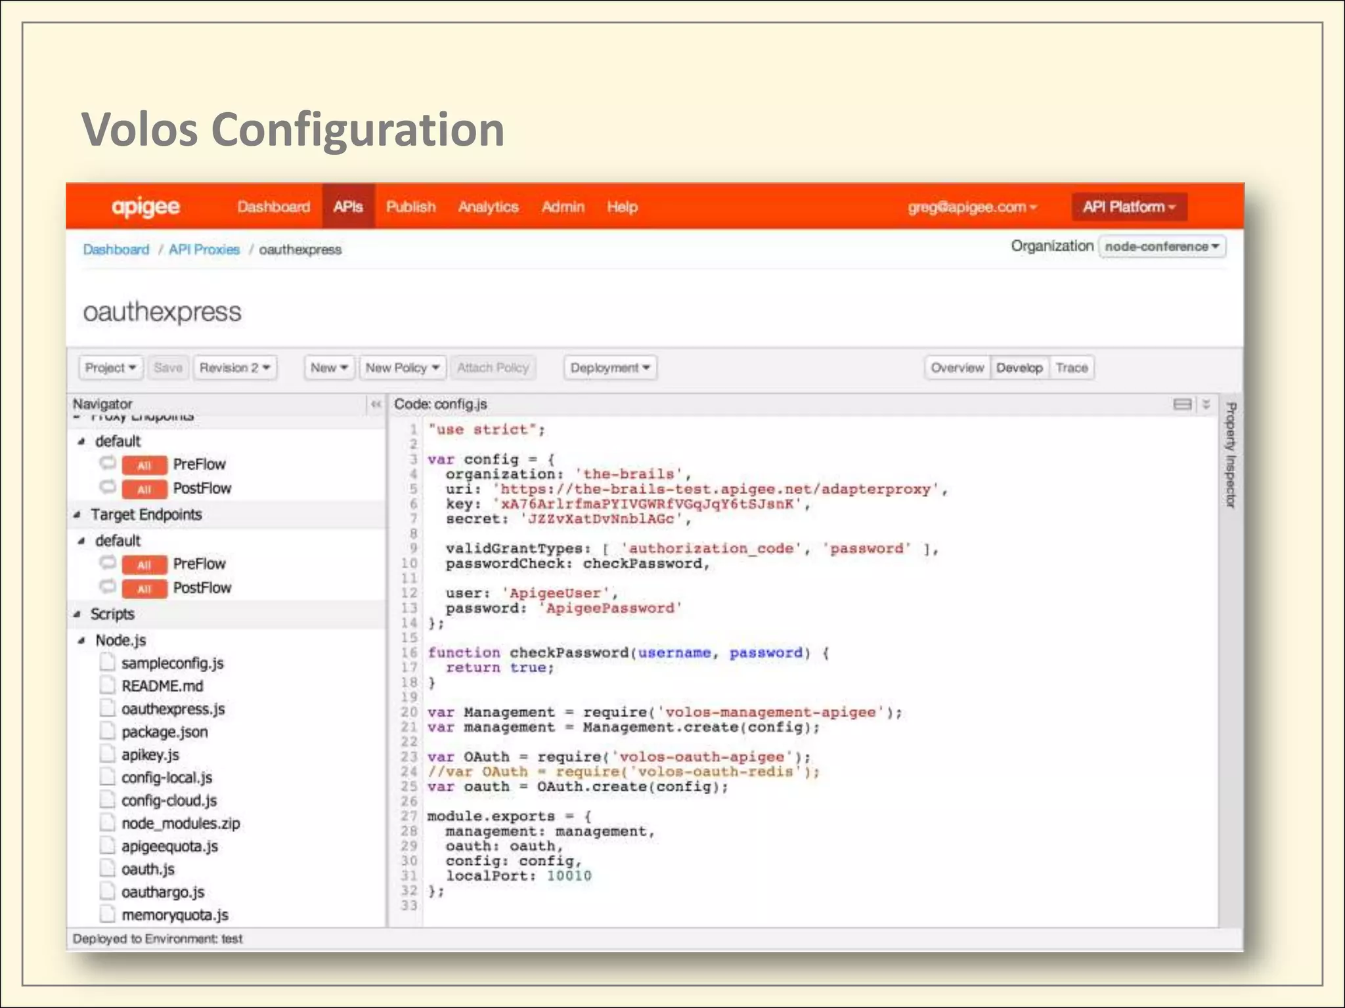
Task: Click the README.md file icon
Action: (107, 686)
